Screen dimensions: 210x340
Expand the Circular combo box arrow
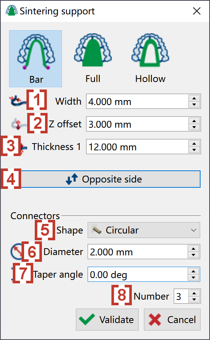click(x=193, y=230)
